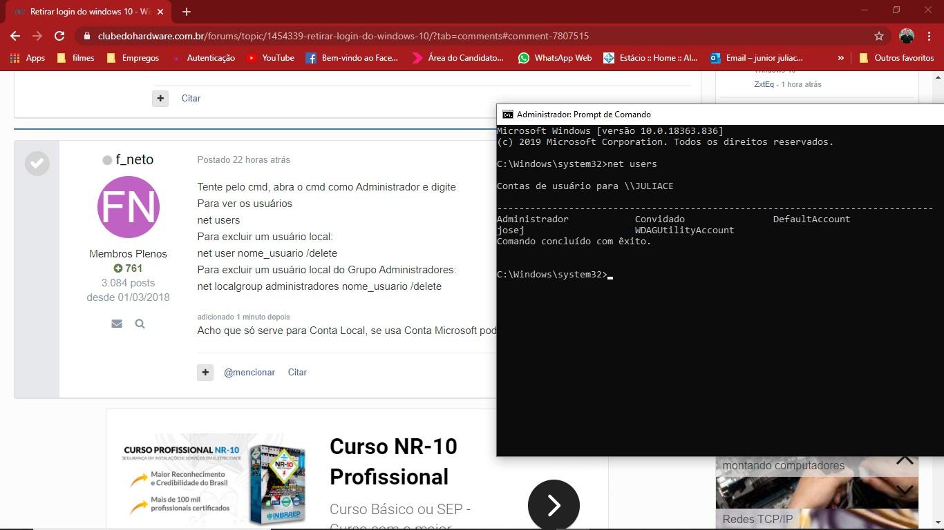Click Citar in f_neto's post
This screenshot has height=530, width=944.
(x=297, y=372)
